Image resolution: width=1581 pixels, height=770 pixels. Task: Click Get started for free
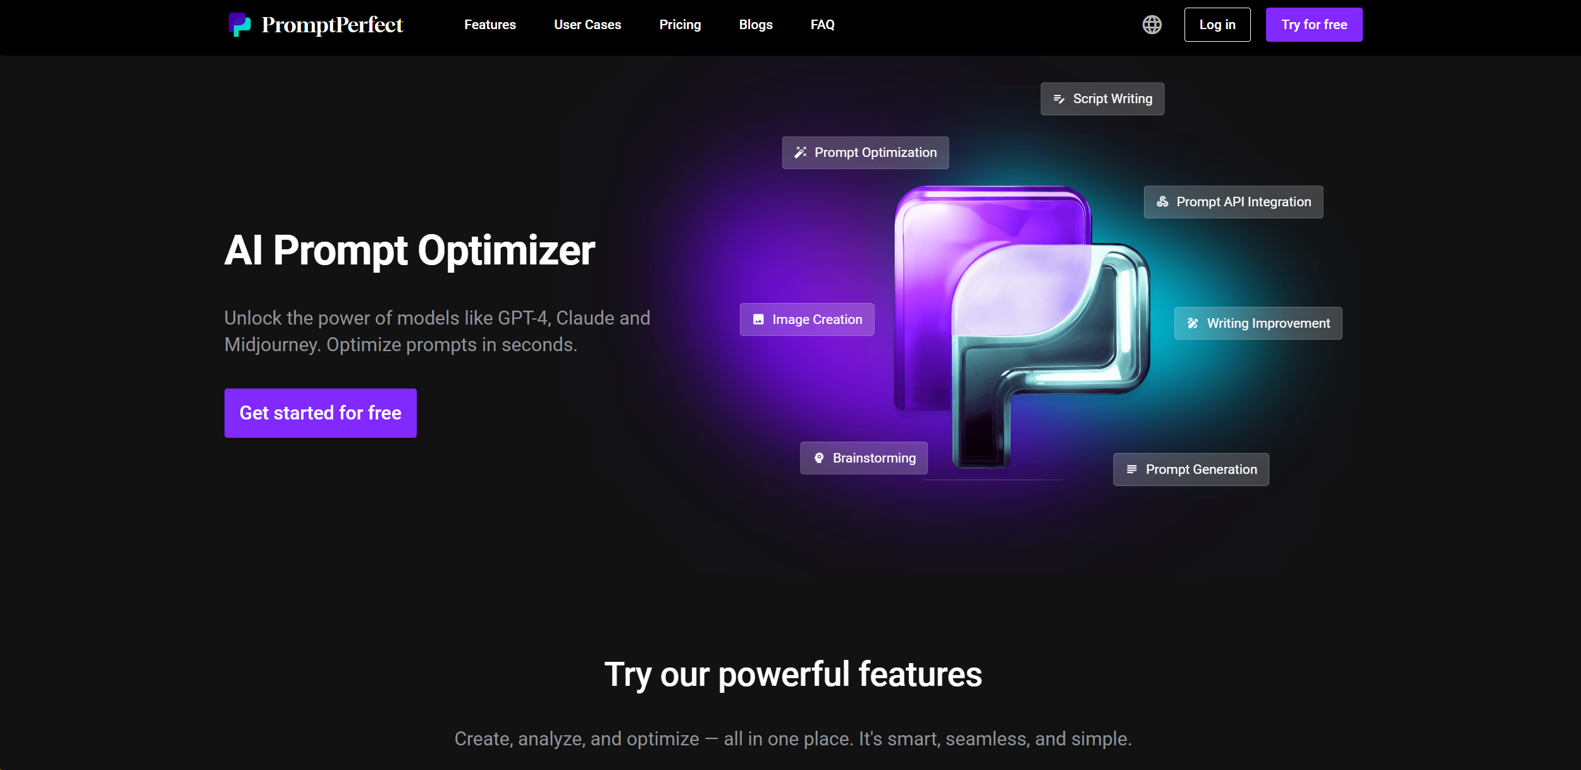pos(320,413)
